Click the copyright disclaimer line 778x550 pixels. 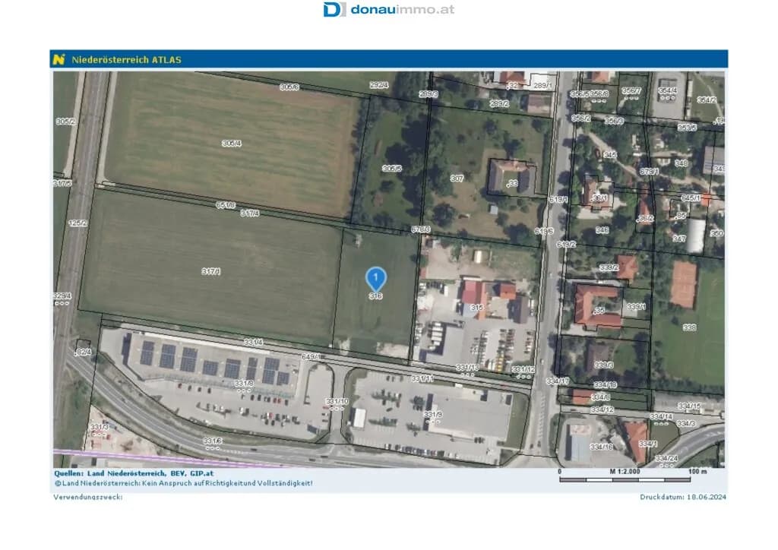pos(184,483)
